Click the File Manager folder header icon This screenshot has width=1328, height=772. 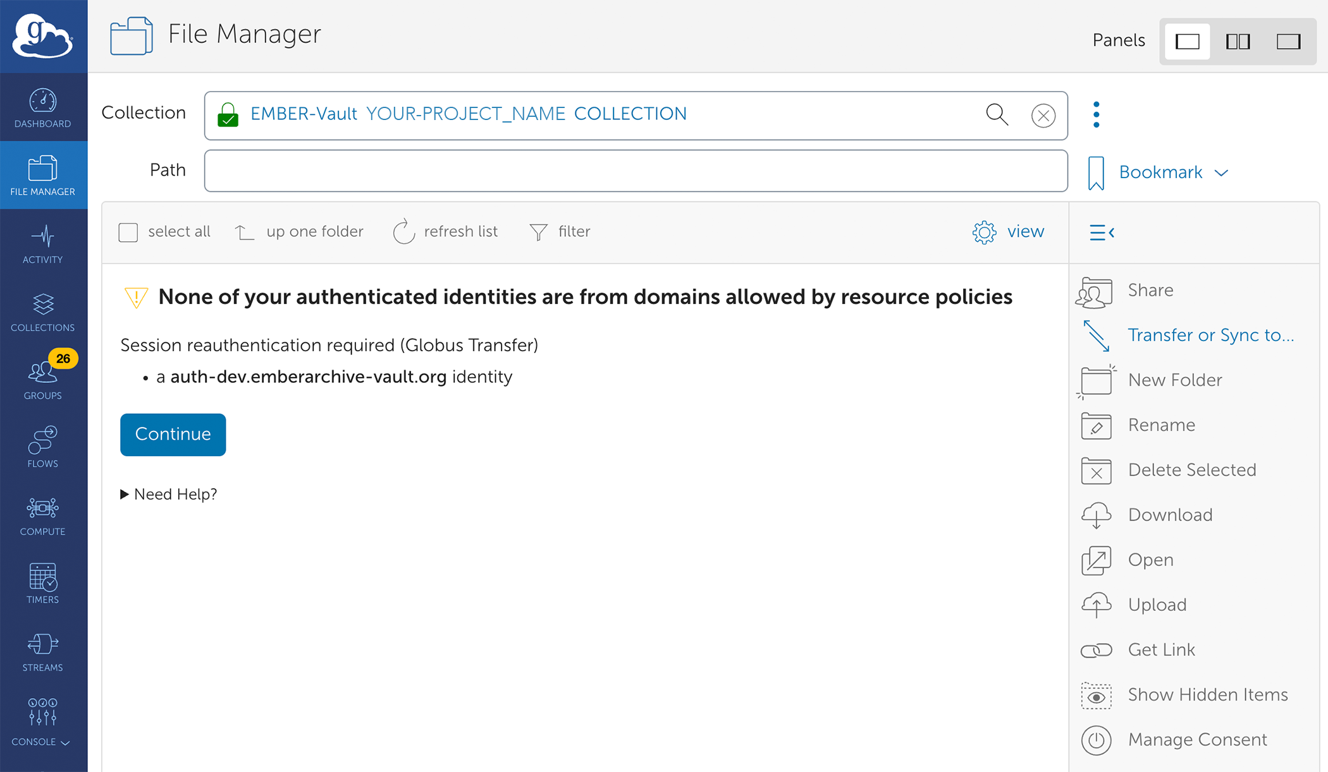pos(131,36)
